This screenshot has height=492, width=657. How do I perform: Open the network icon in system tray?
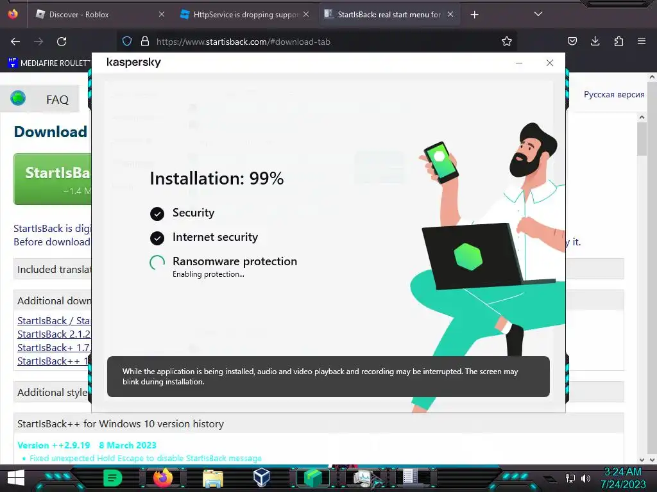pyautogui.click(x=570, y=478)
